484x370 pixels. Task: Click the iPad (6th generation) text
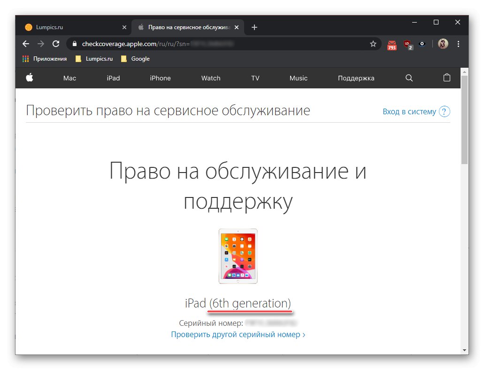(238, 303)
